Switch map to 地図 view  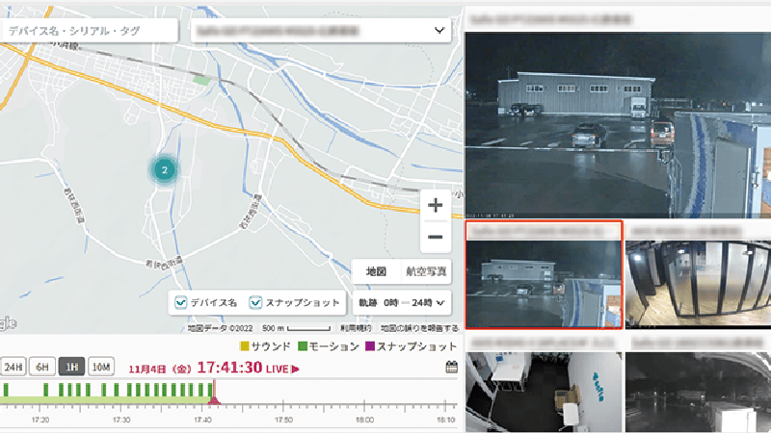coord(377,271)
